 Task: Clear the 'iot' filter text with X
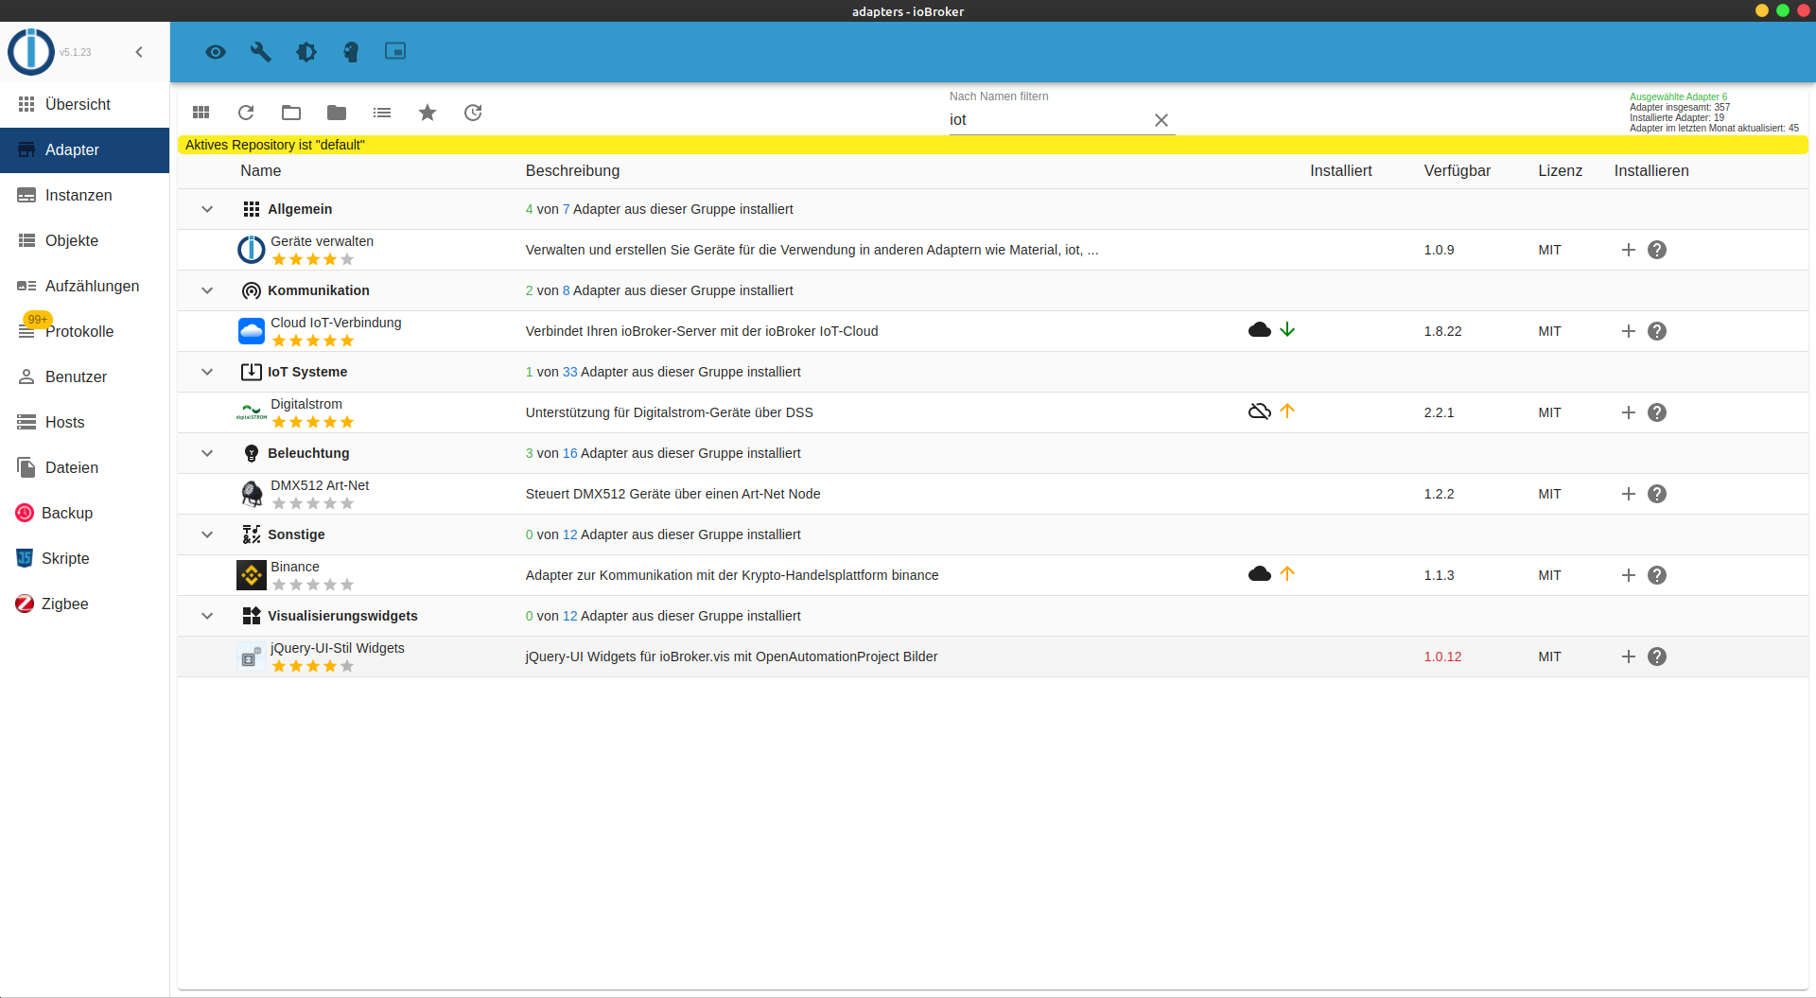coord(1161,120)
